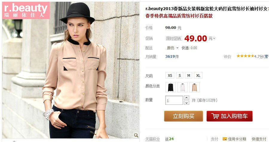Viewport: 269px width, 142px height.
Task: Click the r.beauty brand logo
Action: [x=26, y=10]
